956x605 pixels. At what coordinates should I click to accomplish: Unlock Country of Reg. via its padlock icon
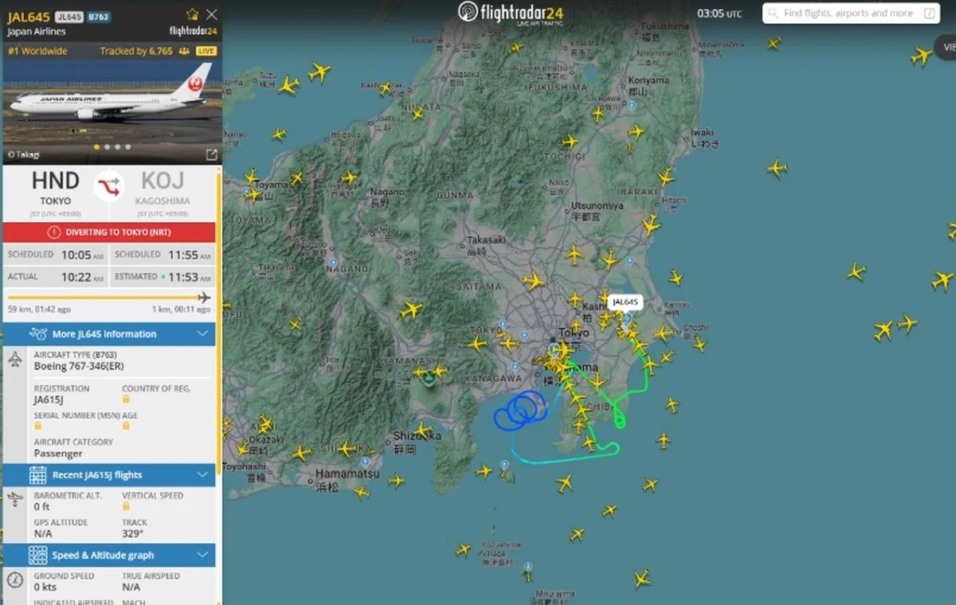coord(126,400)
